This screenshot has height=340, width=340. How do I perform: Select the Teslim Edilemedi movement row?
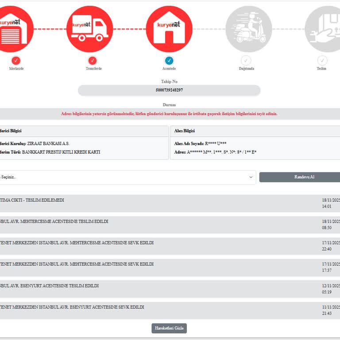[169, 203]
